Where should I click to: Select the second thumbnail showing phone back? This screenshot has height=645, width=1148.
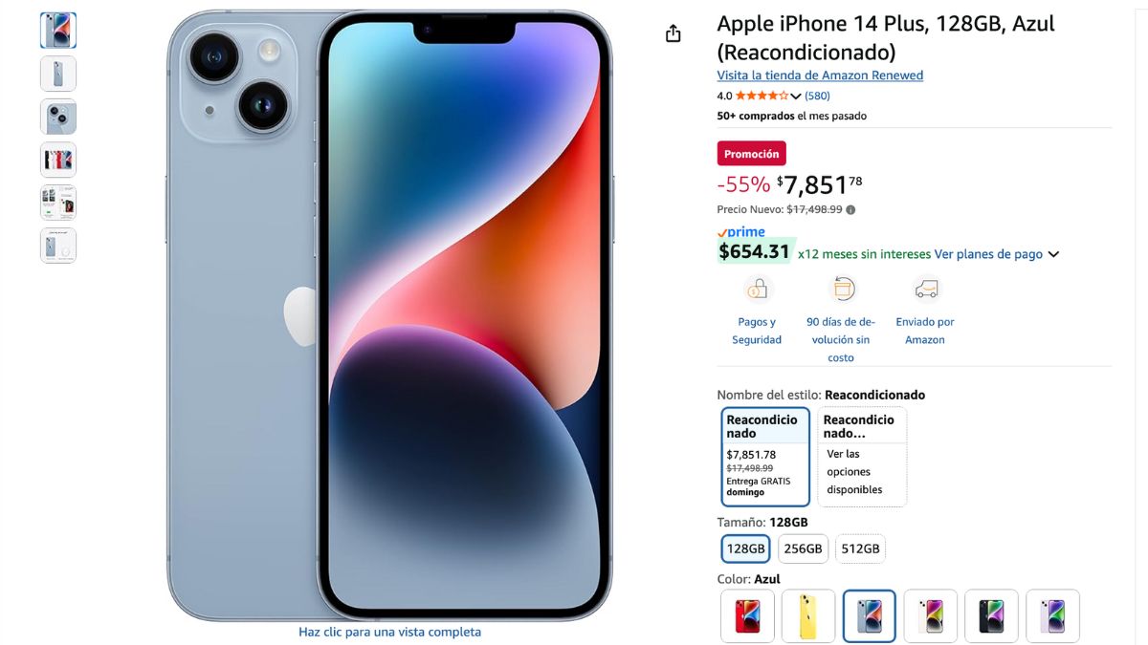pos(58,74)
